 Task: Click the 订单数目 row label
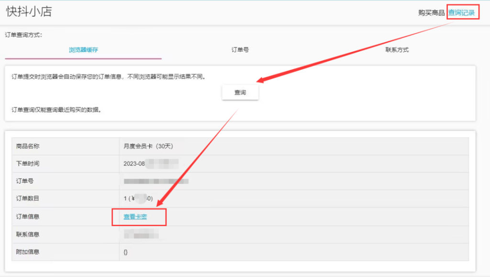[x=28, y=198]
